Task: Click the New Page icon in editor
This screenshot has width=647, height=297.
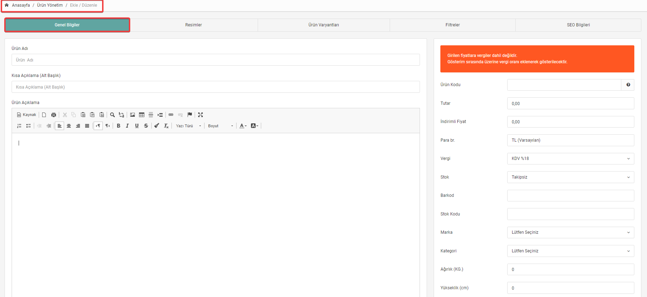Action: [x=44, y=115]
